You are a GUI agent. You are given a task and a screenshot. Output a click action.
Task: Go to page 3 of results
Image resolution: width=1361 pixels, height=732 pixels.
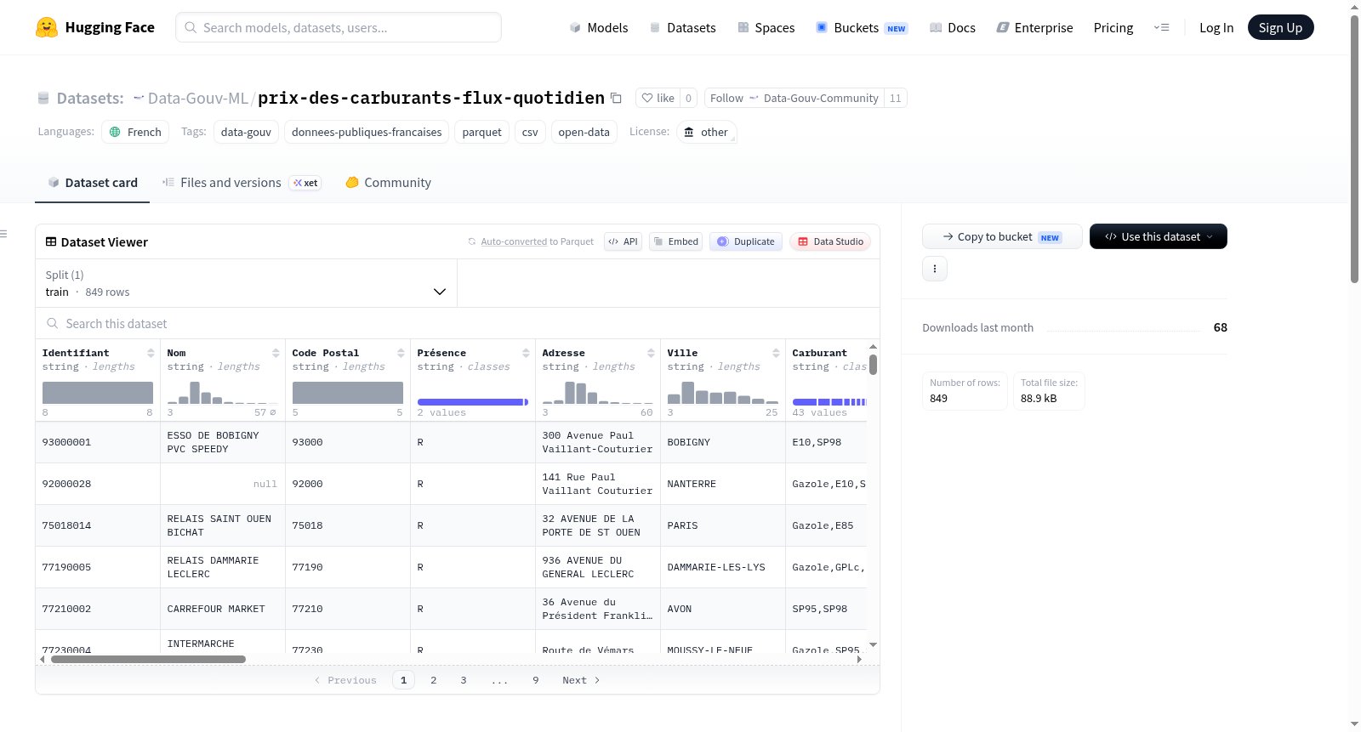(464, 680)
